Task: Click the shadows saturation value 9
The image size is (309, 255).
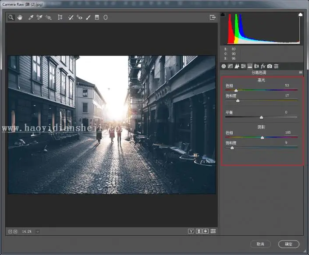Action: point(286,142)
